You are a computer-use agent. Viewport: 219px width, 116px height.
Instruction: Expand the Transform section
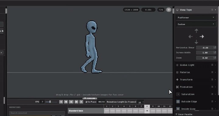pyautogui.click(x=216, y=79)
